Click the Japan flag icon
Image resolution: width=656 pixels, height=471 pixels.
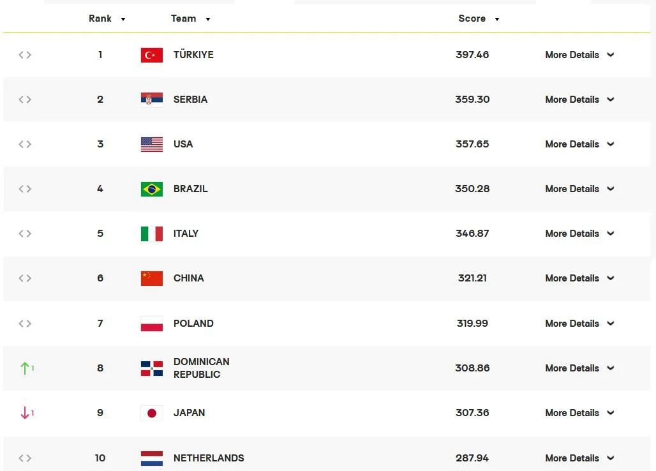point(152,413)
